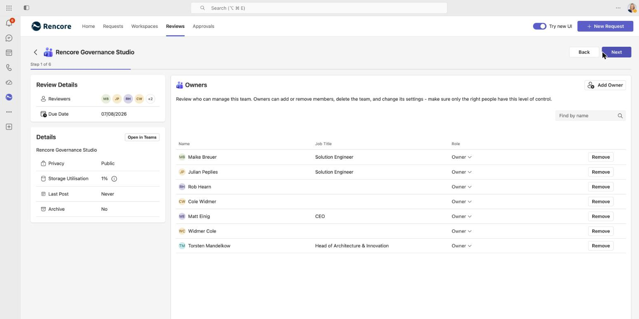Remove Widmer Cole as owner
The width and height of the screenshot is (639, 319).
click(x=600, y=231)
